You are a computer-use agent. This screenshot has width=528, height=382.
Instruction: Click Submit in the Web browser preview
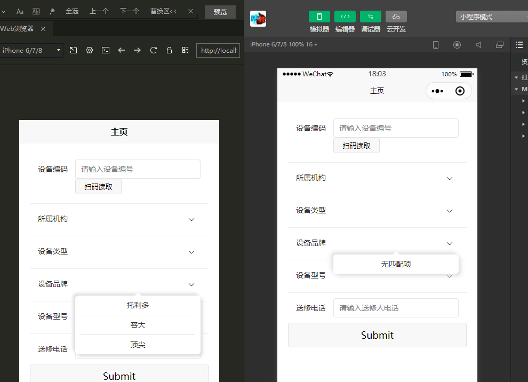[x=119, y=373]
